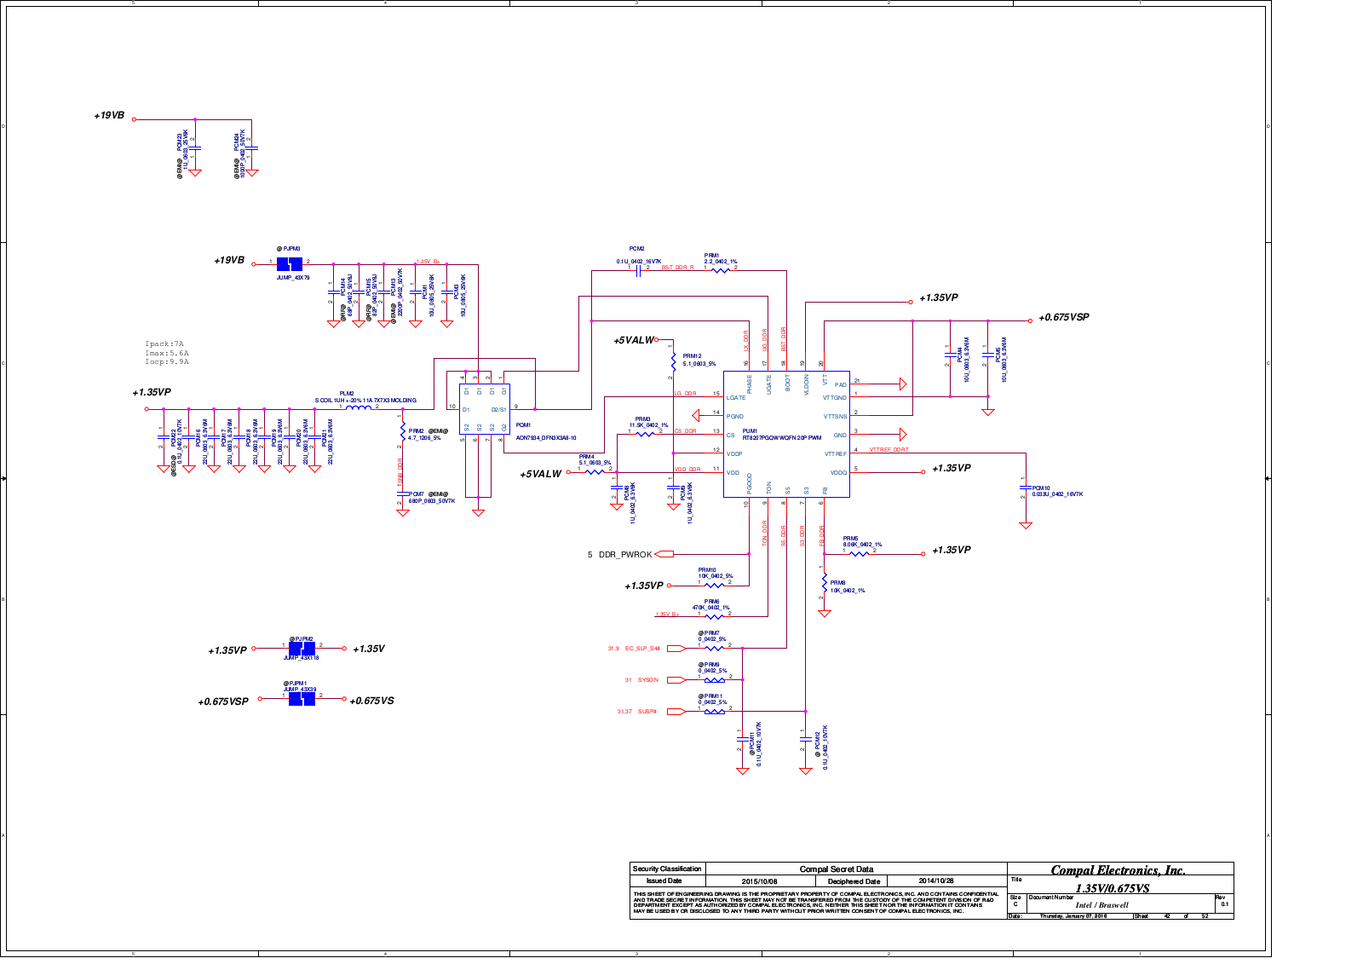Click the +0.675VSP power net label
The image size is (1363, 964).
pyautogui.click(x=1063, y=318)
